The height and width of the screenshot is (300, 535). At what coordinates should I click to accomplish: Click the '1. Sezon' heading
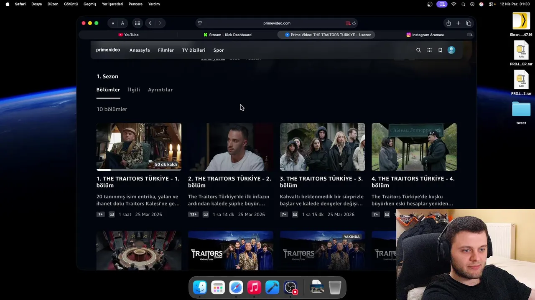coord(107,77)
